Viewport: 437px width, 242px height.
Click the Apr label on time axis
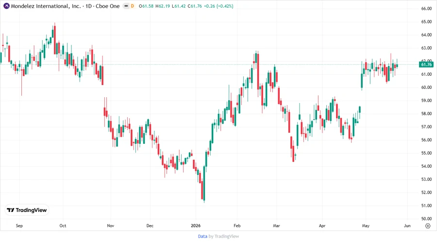pos(322,226)
